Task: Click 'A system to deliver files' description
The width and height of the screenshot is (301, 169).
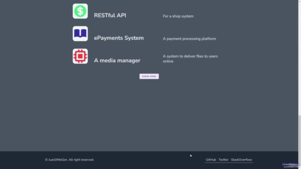Action: (190, 59)
